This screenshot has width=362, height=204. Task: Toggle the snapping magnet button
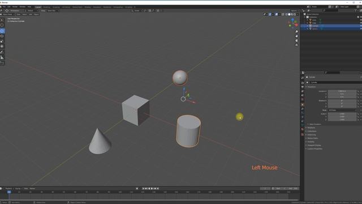point(149,11)
